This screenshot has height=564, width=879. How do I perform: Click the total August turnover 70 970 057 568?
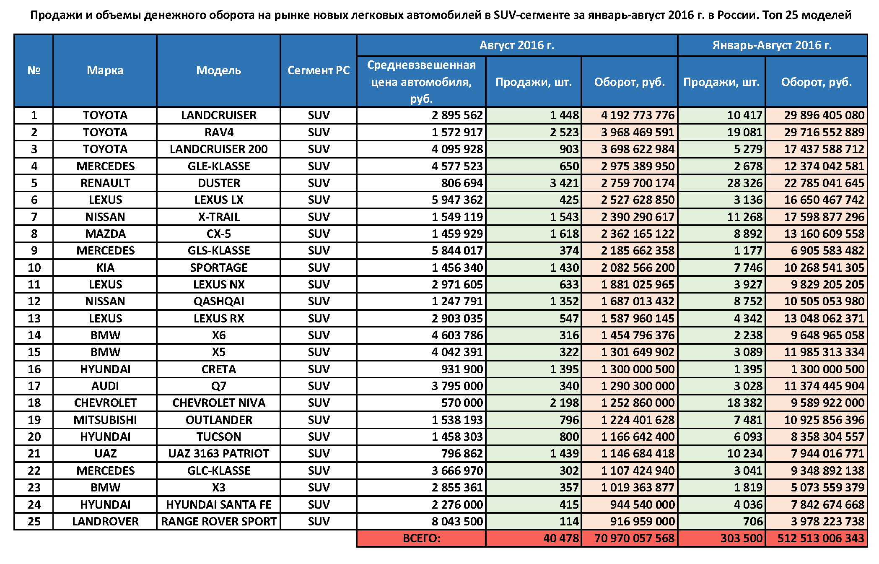coord(630,538)
